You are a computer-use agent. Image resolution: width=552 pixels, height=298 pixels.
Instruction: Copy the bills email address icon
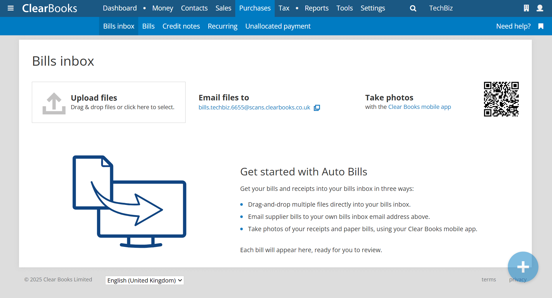pos(317,108)
